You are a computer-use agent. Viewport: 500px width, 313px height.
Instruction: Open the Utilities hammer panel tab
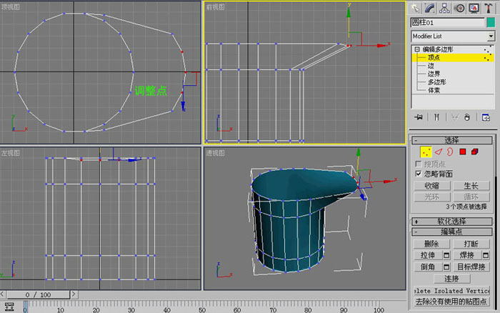point(489,9)
